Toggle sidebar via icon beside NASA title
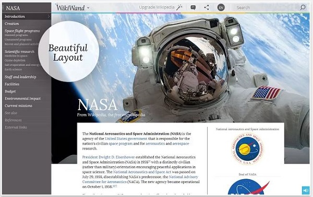 [3, 8]
